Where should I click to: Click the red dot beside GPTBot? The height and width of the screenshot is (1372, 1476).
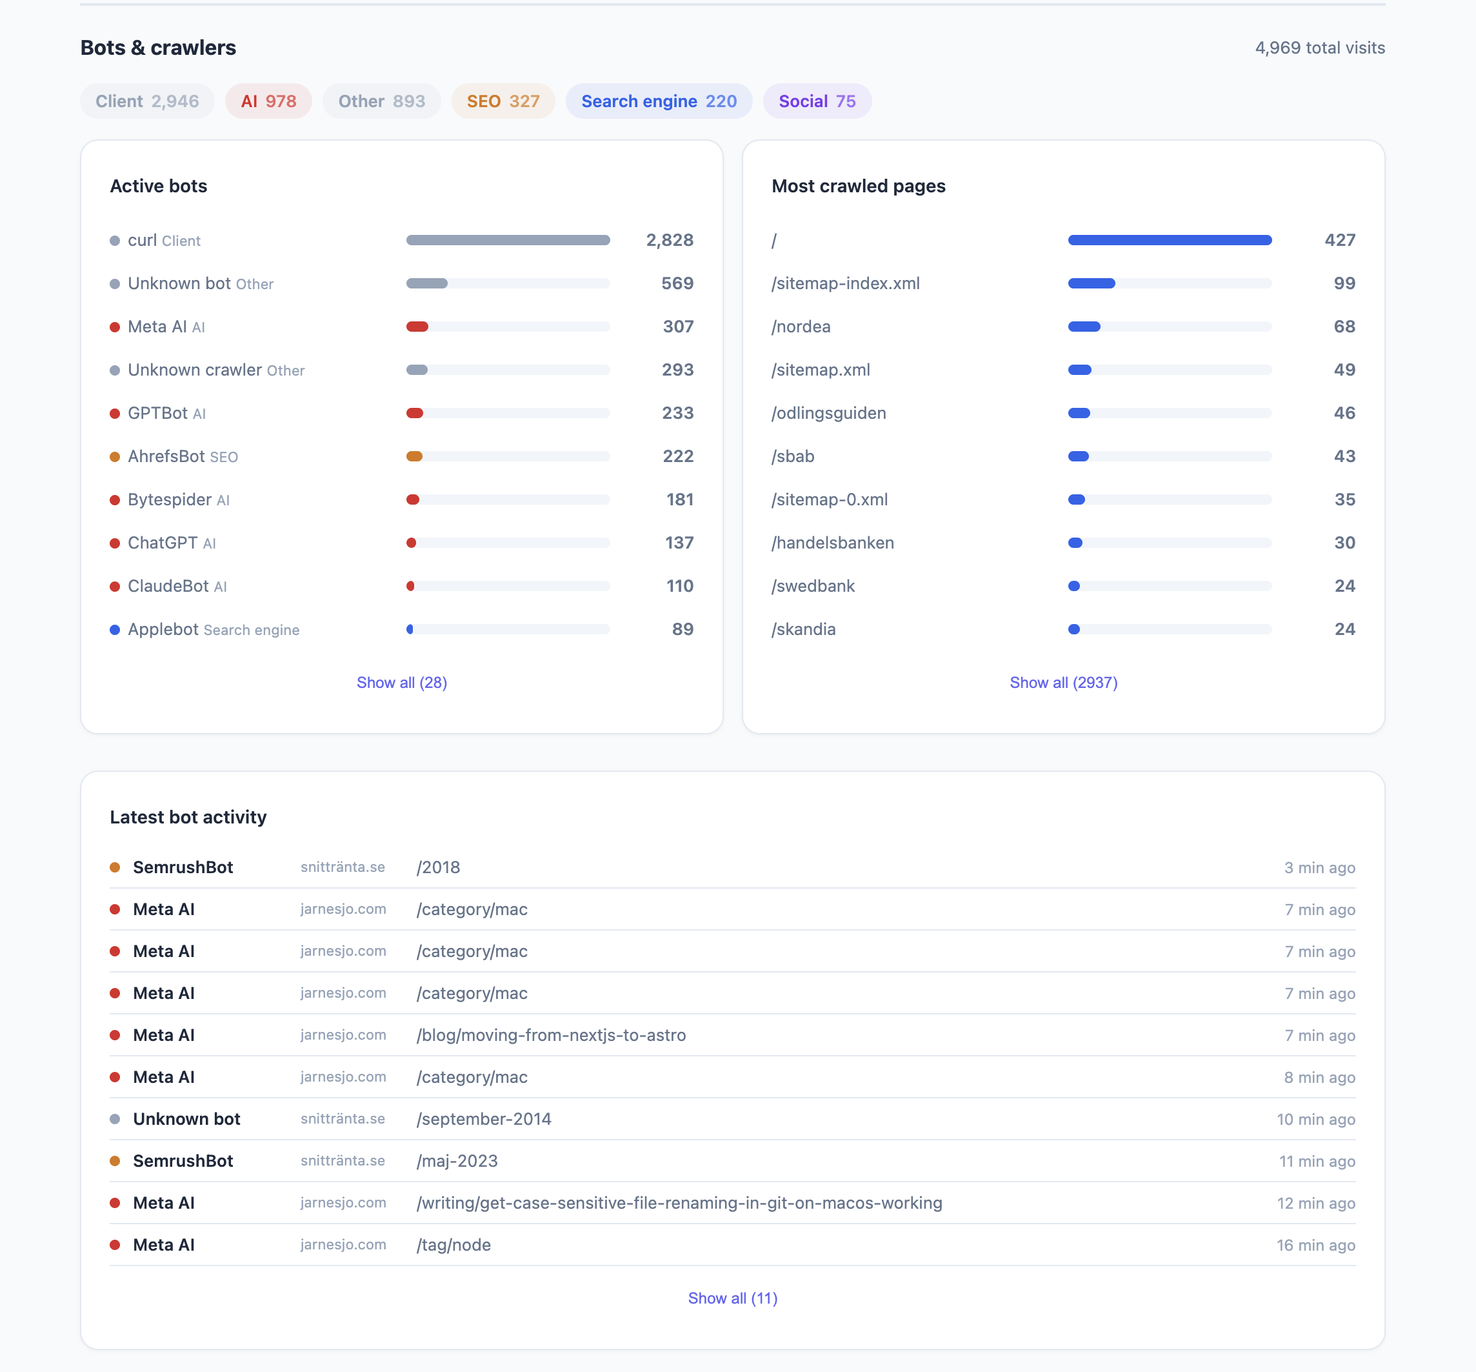[115, 413]
